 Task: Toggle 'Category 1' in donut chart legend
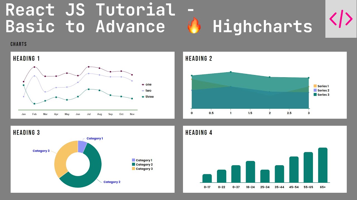click(142, 160)
